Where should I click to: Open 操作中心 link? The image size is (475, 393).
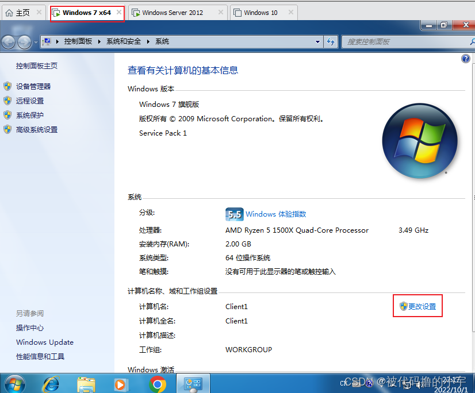(x=30, y=328)
